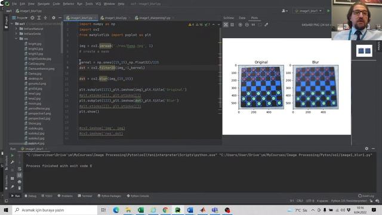This screenshot has height=215, width=382.
Task: Click the Collapse All icon in Project toolbar
Action: pos(45,18)
